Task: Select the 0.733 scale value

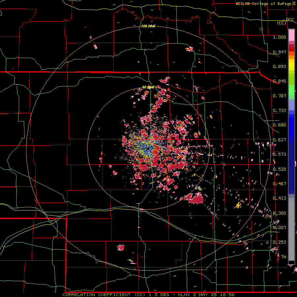Action: pyautogui.click(x=280, y=111)
